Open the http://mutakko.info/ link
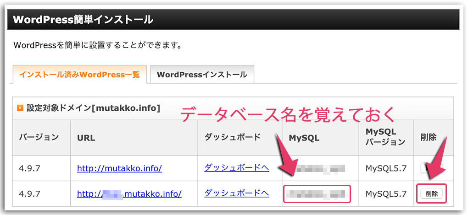The image size is (468, 215). [x=119, y=169]
